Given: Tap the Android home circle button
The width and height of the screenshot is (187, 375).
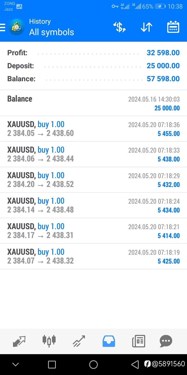Looking at the screenshot, I should point(94,365).
